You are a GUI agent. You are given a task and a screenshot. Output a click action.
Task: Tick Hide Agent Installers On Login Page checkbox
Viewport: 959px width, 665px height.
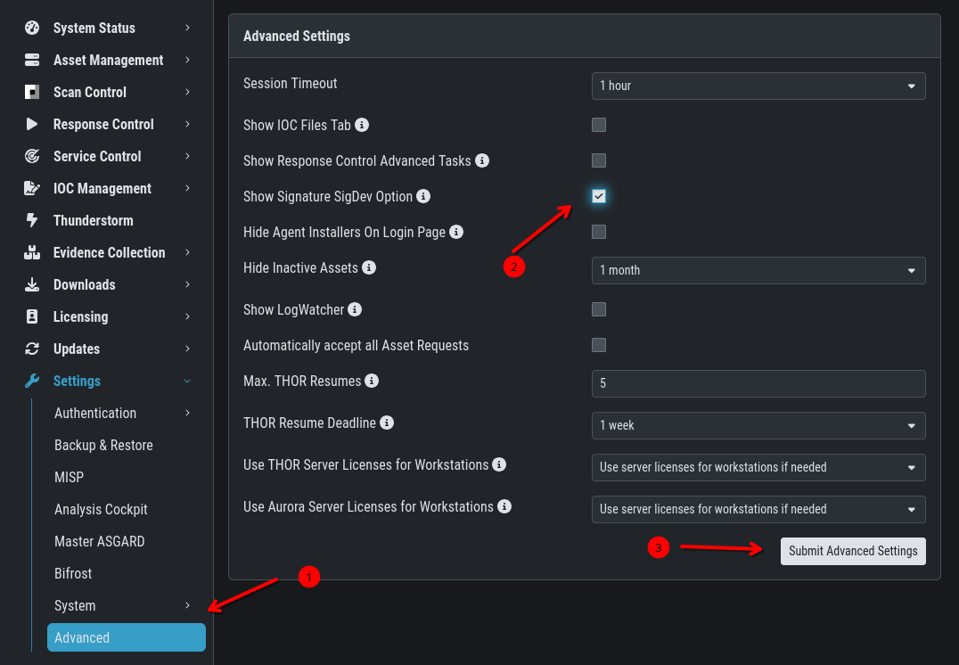(599, 232)
